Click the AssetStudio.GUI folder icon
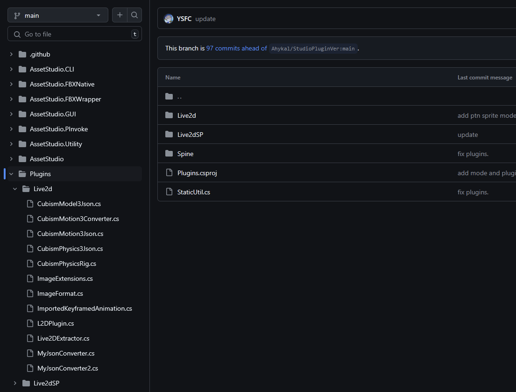The image size is (516, 392). click(x=22, y=114)
